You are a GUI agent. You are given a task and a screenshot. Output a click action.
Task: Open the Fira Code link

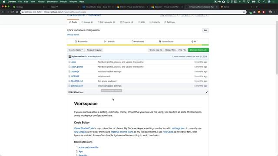pos(168,132)
